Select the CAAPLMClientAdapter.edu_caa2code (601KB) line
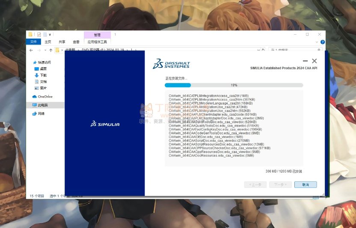 pos(213,115)
